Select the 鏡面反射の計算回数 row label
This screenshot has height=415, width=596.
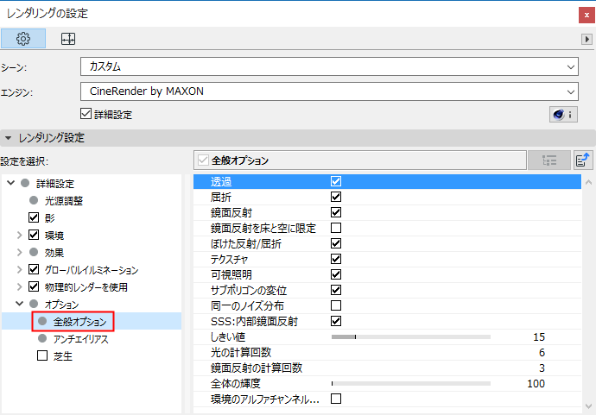point(257,368)
